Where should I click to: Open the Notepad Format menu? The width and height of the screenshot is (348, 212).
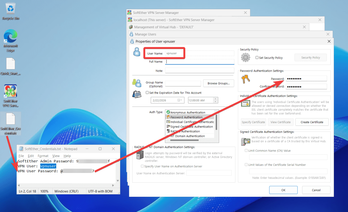[x=43, y=156]
